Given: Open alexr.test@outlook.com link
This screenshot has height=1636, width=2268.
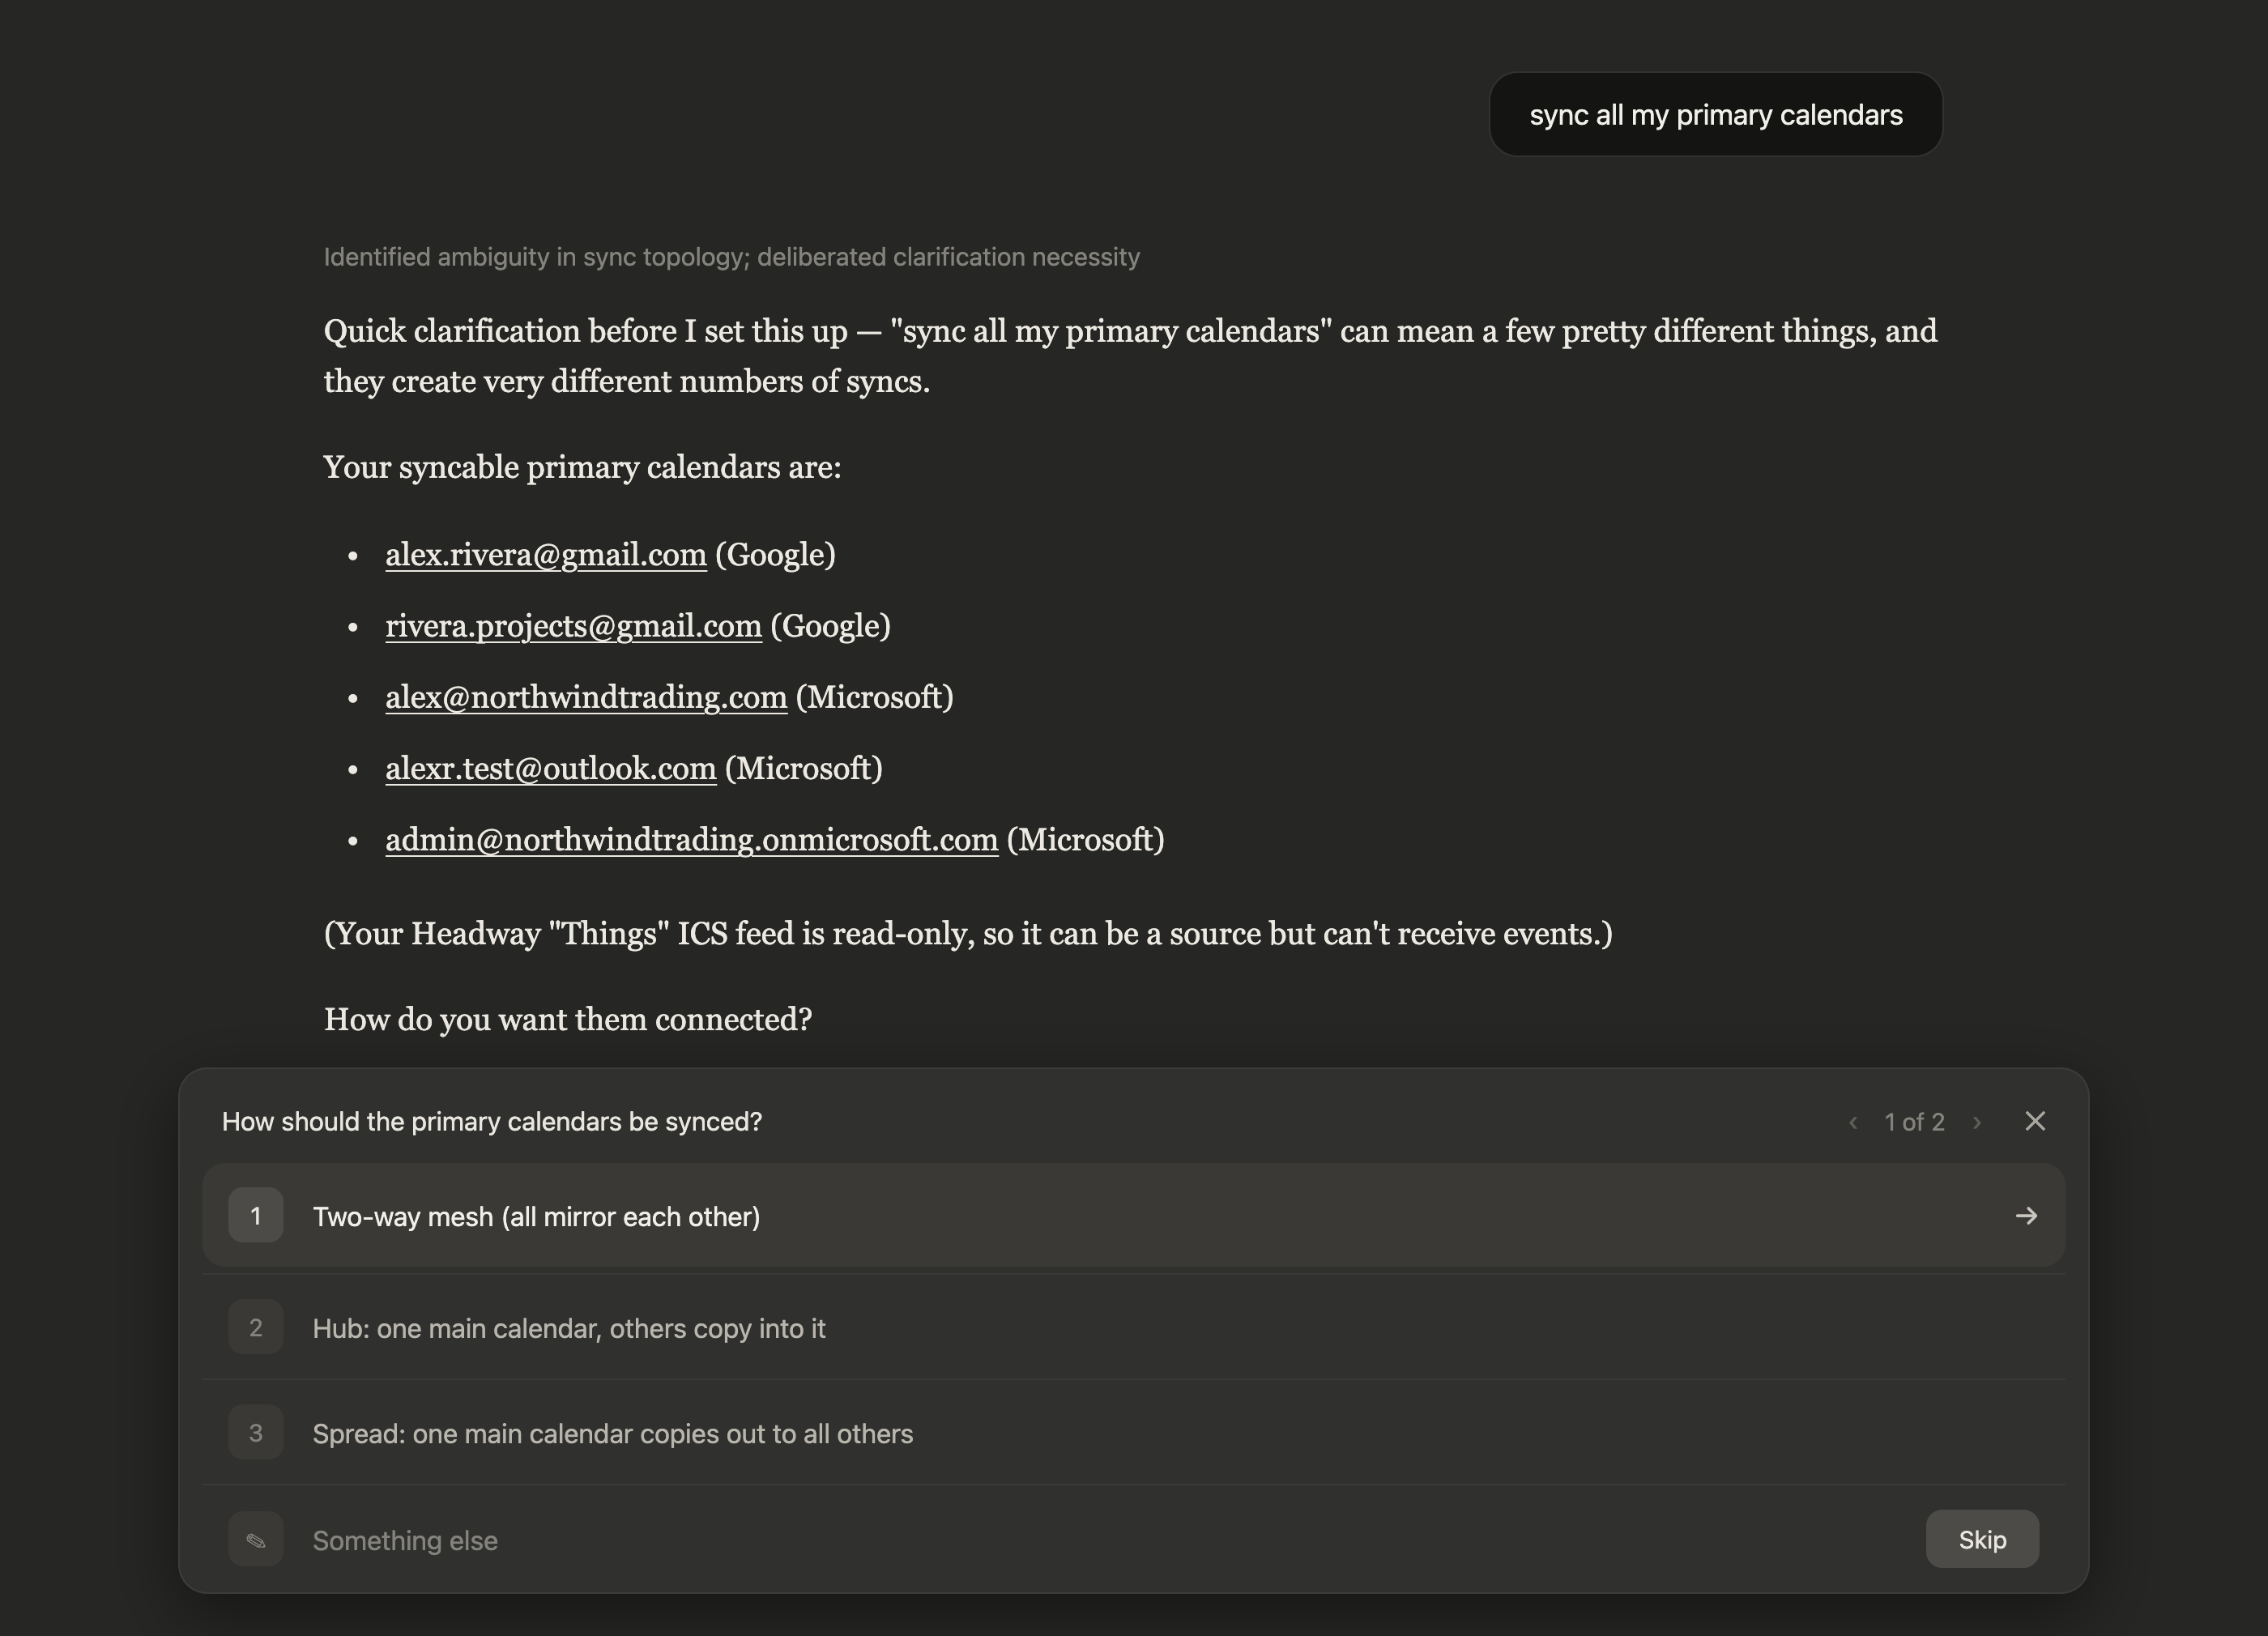Looking at the screenshot, I should [x=551, y=768].
